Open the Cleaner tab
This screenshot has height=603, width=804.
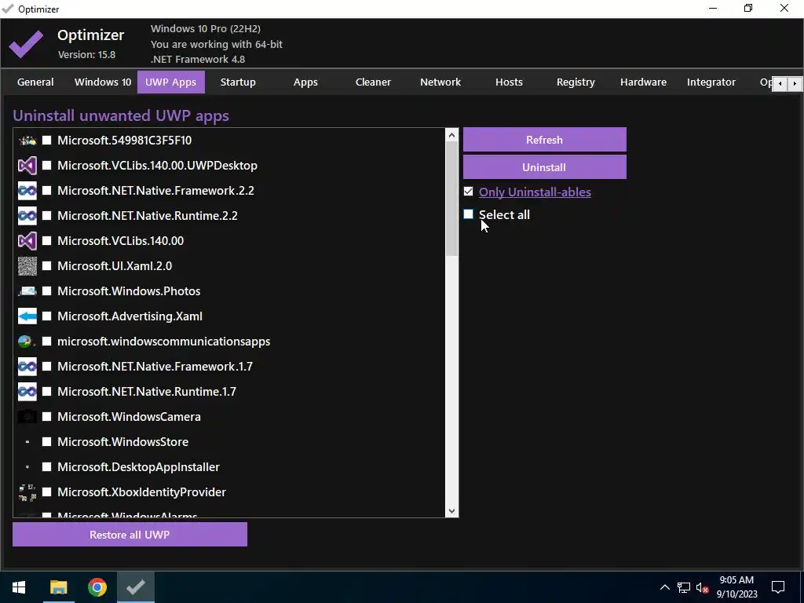pos(373,82)
